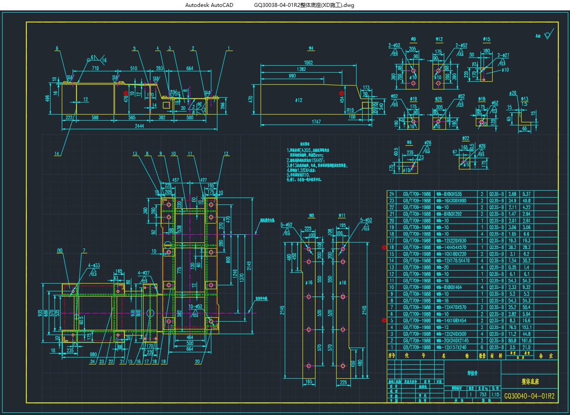Viewport: 570px width, 415px height.
Task: Click the 1747 dimension in the #4 view
Action: [x=316, y=122]
